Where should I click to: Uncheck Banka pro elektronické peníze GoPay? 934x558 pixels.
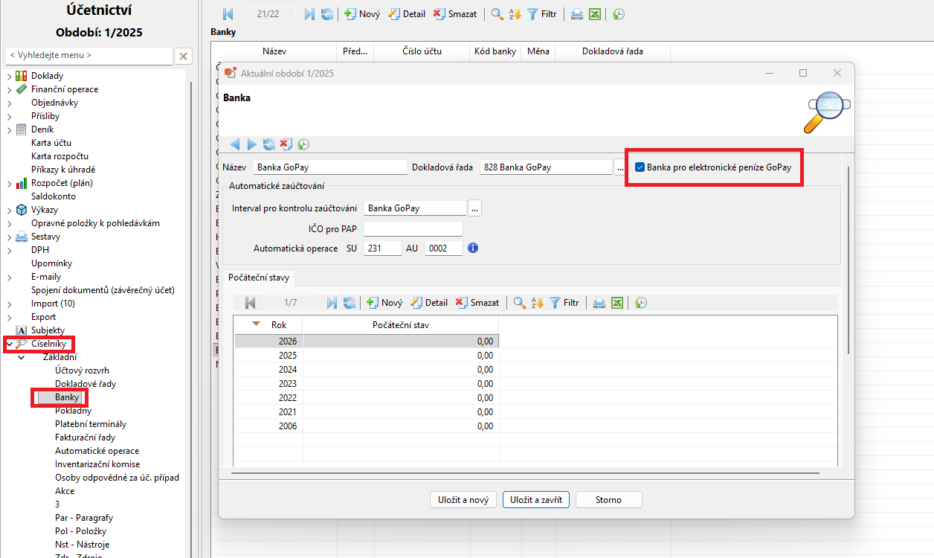[640, 167]
